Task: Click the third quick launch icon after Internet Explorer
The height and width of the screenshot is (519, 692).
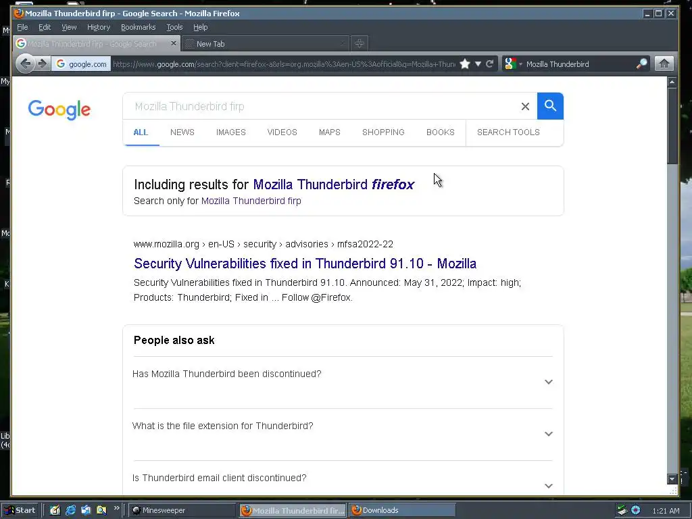Action: tap(86, 510)
